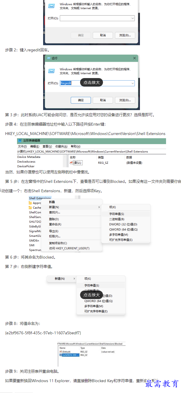Open the 查看(V) menu in Registry Editor
Image resolution: width=181 pixels, height=393 pixels.
pyautogui.click(x=47, y=146)
